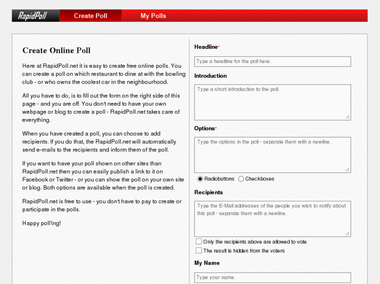
Task: Focus the My Name input field
Action: (272, 277)
